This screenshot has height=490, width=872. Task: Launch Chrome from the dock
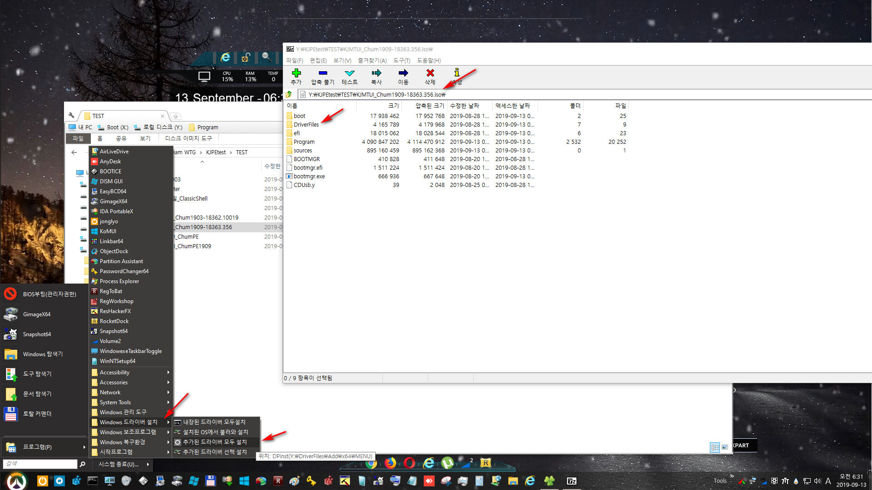371,463
